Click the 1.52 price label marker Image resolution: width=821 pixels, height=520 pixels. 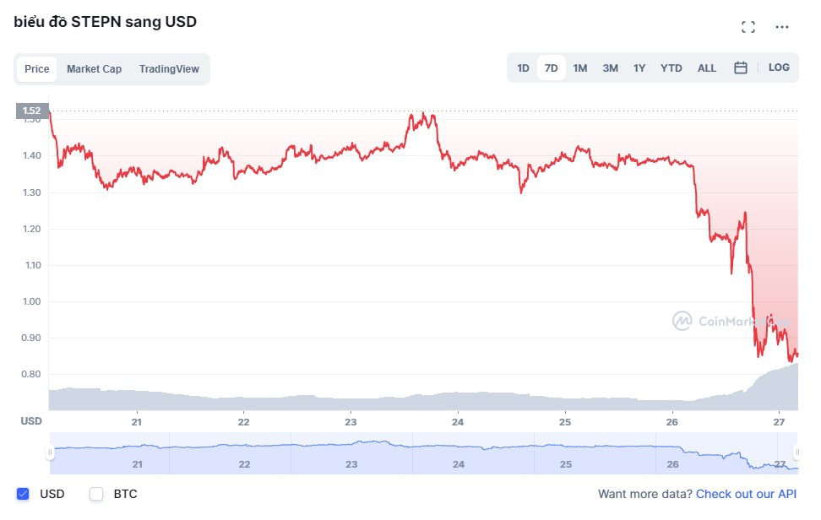coord(32,111)
